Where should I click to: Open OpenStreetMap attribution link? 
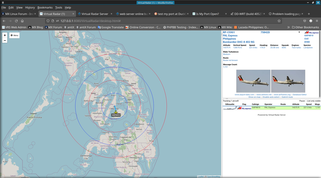tap(213, 177)
